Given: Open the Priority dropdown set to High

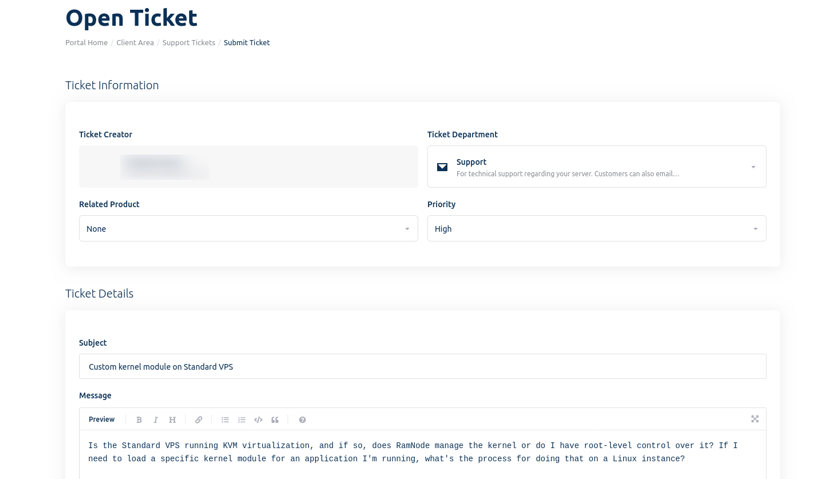Looking at the screenshot, I should coord(596,228).
